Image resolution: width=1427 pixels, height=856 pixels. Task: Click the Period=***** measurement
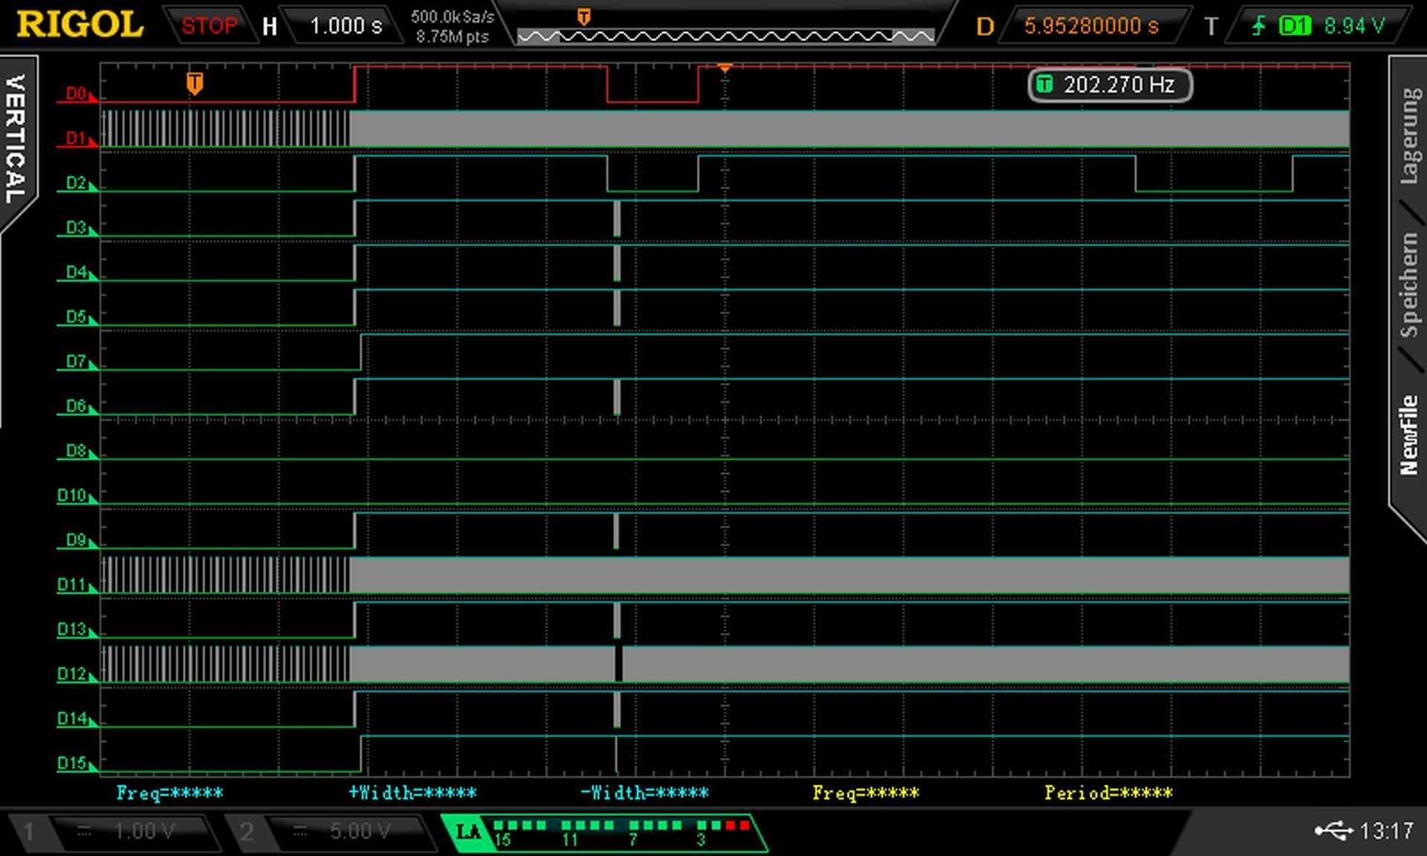coord(1108,793)
